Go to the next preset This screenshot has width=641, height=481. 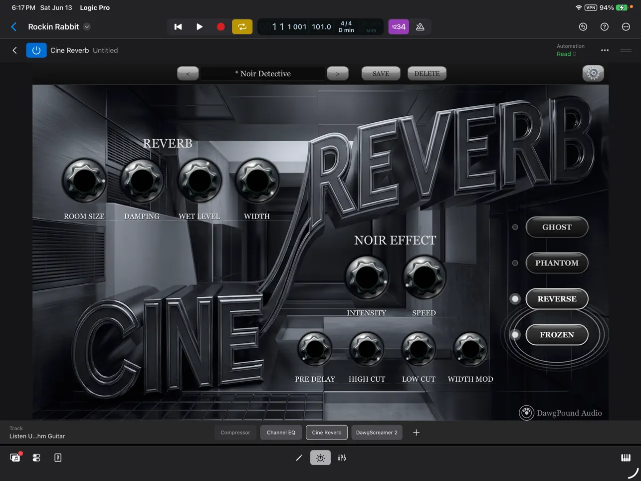[x=338, y=73]
